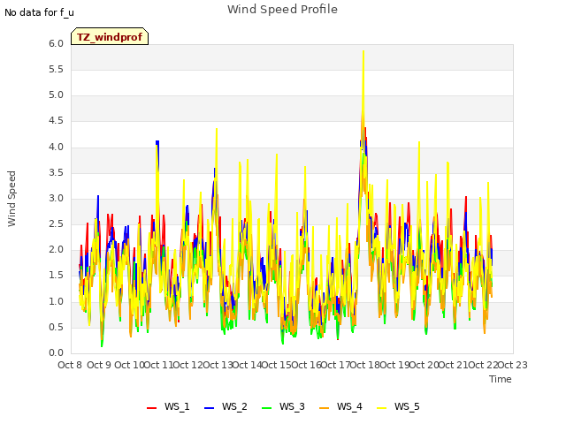
Task: Click the Wind Speed Profile chart title
Action: [282, 10]
